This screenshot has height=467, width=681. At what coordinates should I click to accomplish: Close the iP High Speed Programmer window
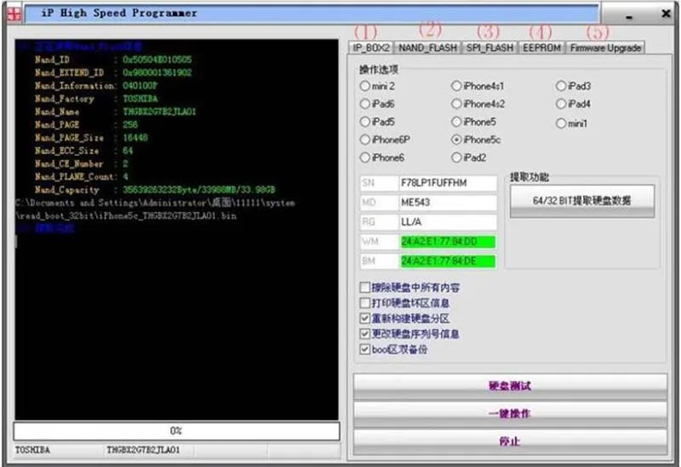click(x=666, y=14)
